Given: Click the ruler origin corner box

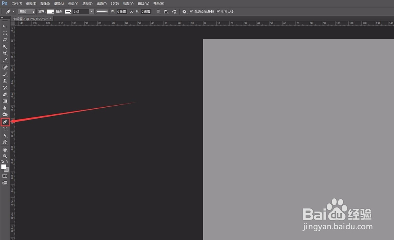Looking at the screenshot, I should pos(12,23).
